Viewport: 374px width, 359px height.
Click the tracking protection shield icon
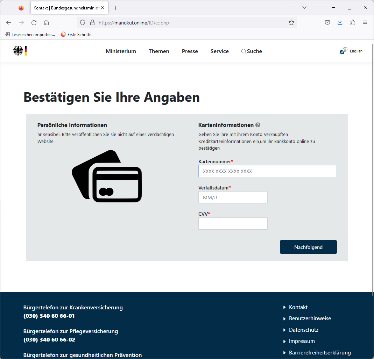[x=82, y=22]
